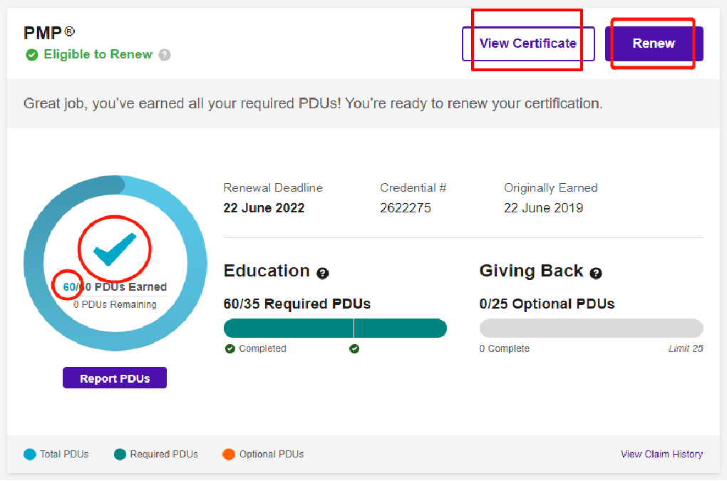Click the Optional PDUs orange legend dot
The height and width of the screenshot is (481, 727).
229,454
